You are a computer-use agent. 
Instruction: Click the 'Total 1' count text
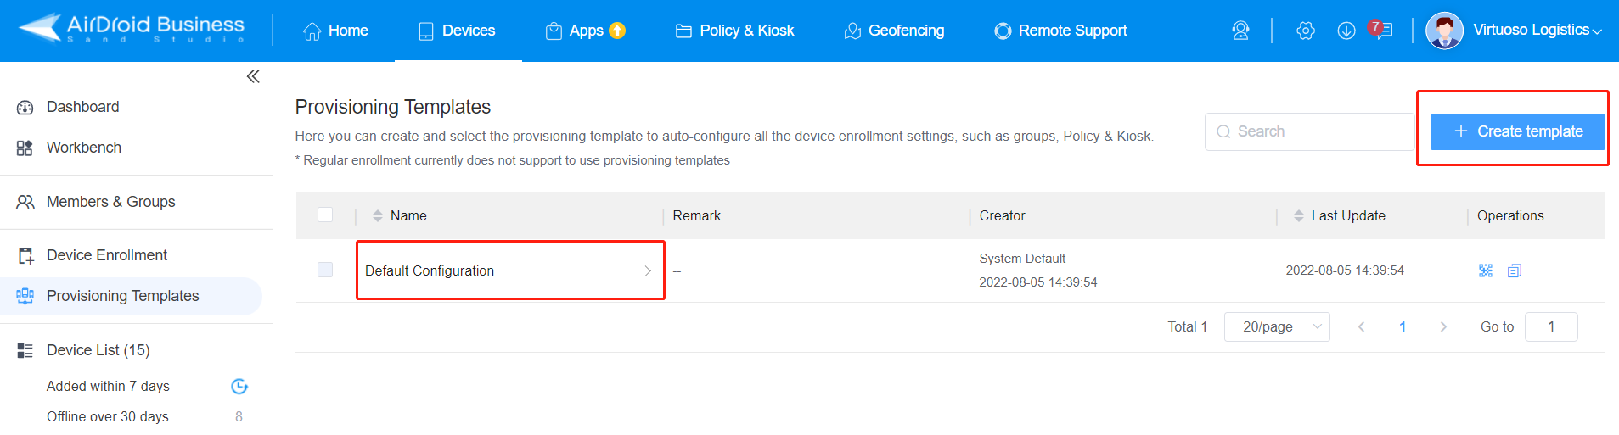[1187, 326]
